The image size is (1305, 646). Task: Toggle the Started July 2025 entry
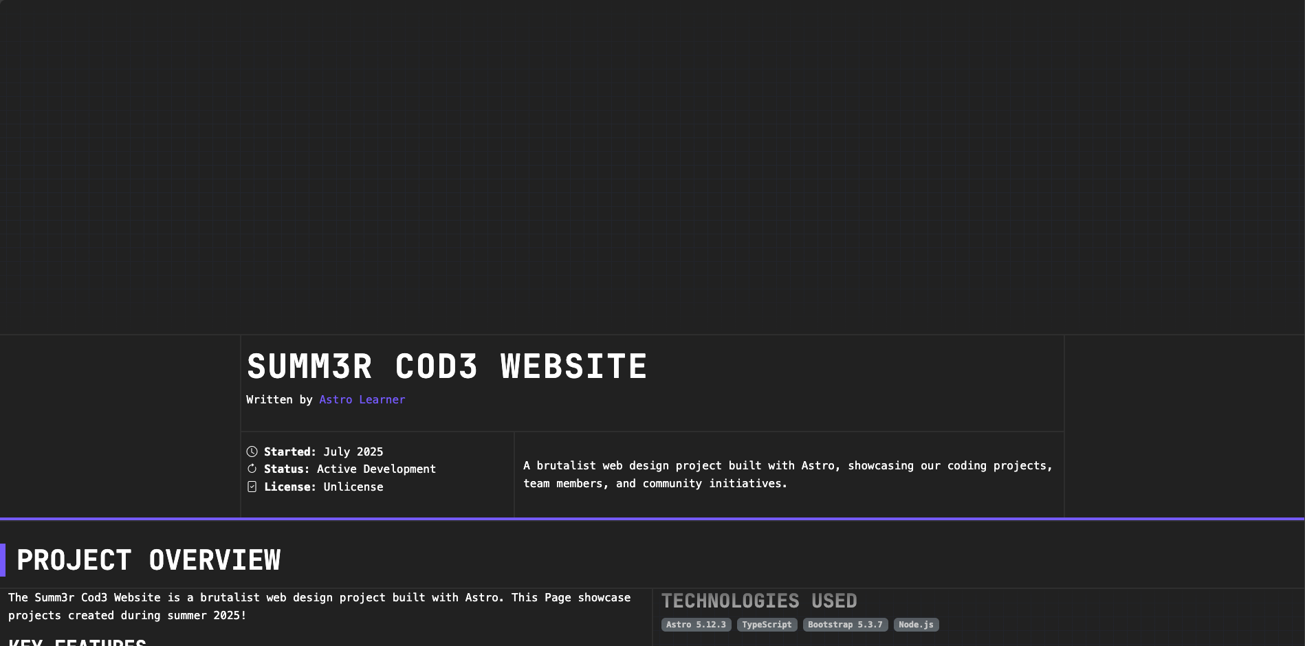tap(323, 452)
